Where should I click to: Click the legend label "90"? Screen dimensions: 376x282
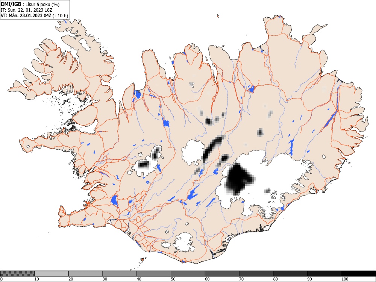click(309, 279)
